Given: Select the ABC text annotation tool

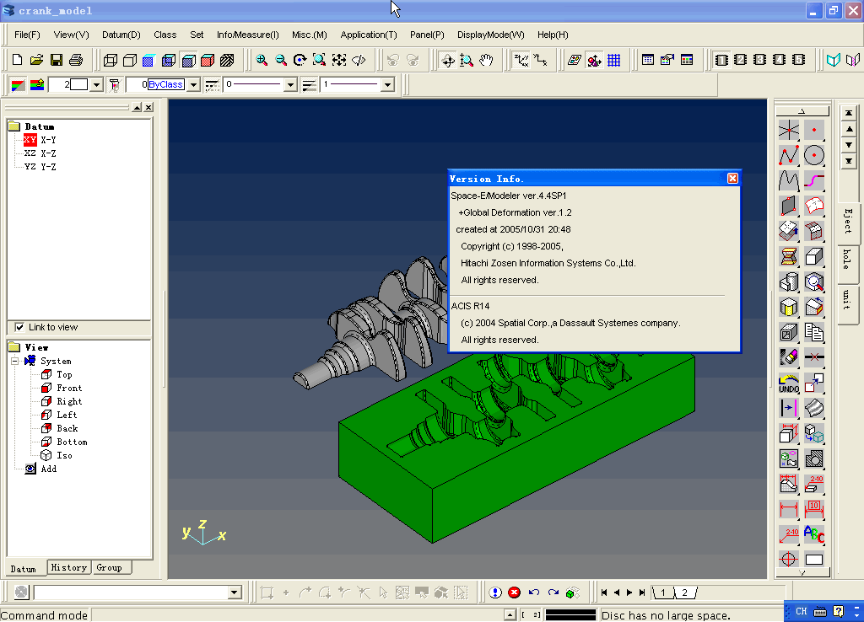Looking at the screenshot, I should pyautogui.click(x=814, y=534).
